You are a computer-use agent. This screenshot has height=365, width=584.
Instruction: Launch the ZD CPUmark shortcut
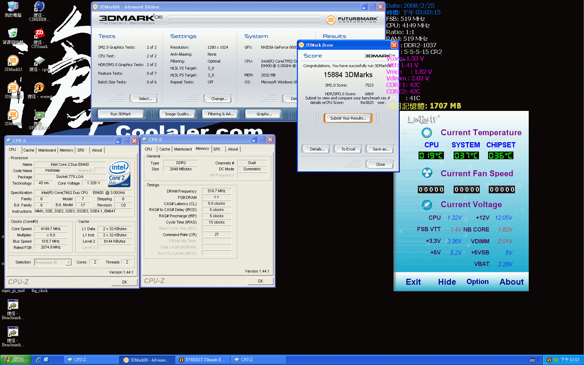(39, 38)
